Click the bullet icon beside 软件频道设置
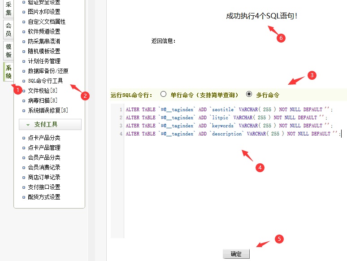The width and height of the screenshot is (347, 261). 24,31
